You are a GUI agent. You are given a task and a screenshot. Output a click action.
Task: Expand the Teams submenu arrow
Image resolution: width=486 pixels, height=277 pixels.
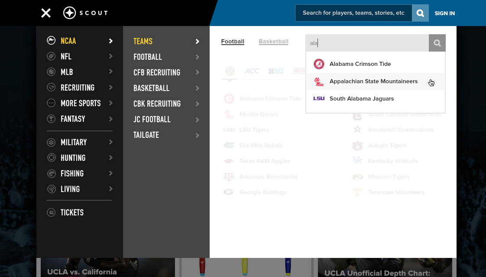pyautogui.click(x=198, y=41)
